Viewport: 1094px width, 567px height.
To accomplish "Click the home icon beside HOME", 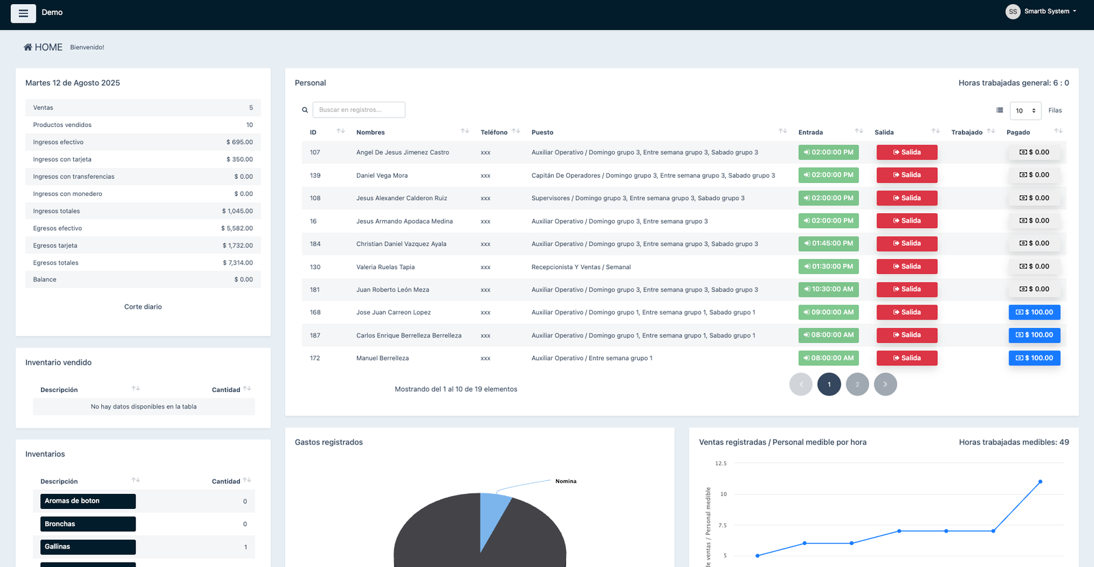I will 28,47.
